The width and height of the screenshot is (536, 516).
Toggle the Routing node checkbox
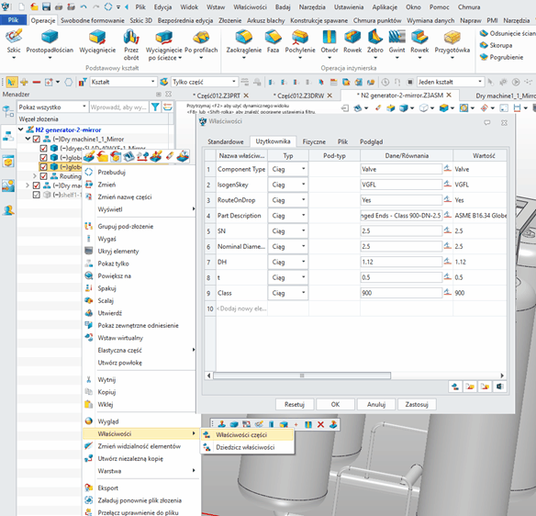coord(43,176)
